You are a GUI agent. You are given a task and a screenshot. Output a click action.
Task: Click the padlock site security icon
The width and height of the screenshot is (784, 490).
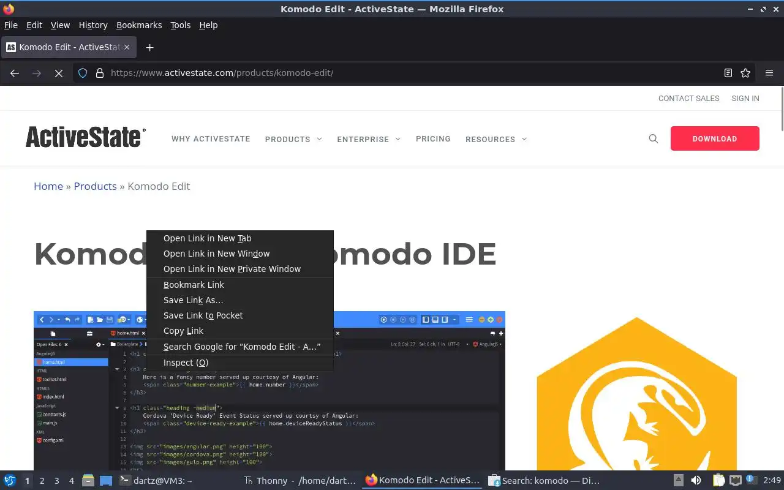[x=99, y=73]
